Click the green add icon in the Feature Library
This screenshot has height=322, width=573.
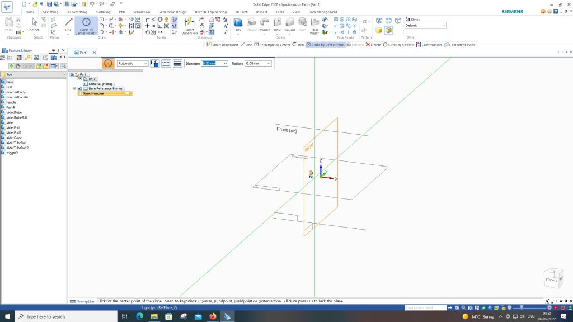click(11, 66)
